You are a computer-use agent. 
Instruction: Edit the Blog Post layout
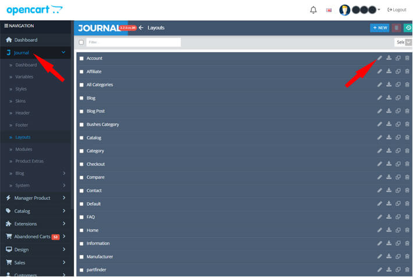[379, 111]
